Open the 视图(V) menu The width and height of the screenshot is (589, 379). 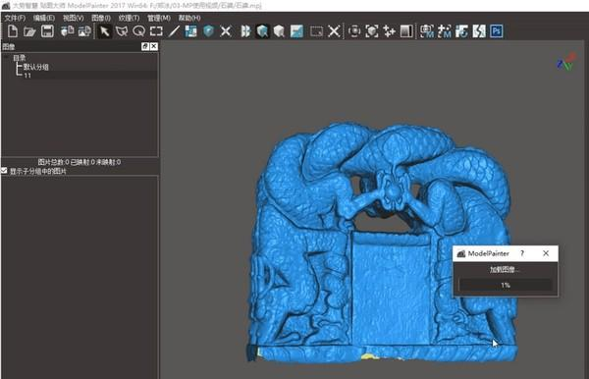74,18
